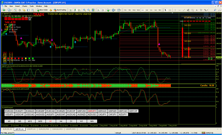Viewport: 223px width, 135px height.
Task: Click H4 button in SymbolChanger panel
Action: [61, 121]
